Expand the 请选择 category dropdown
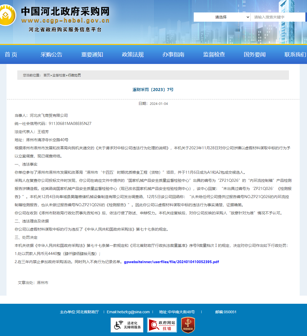This screenshot has width=307, height=336. [222, 17]
